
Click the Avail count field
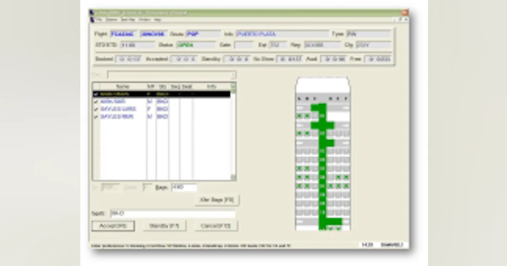pos(333,59)
